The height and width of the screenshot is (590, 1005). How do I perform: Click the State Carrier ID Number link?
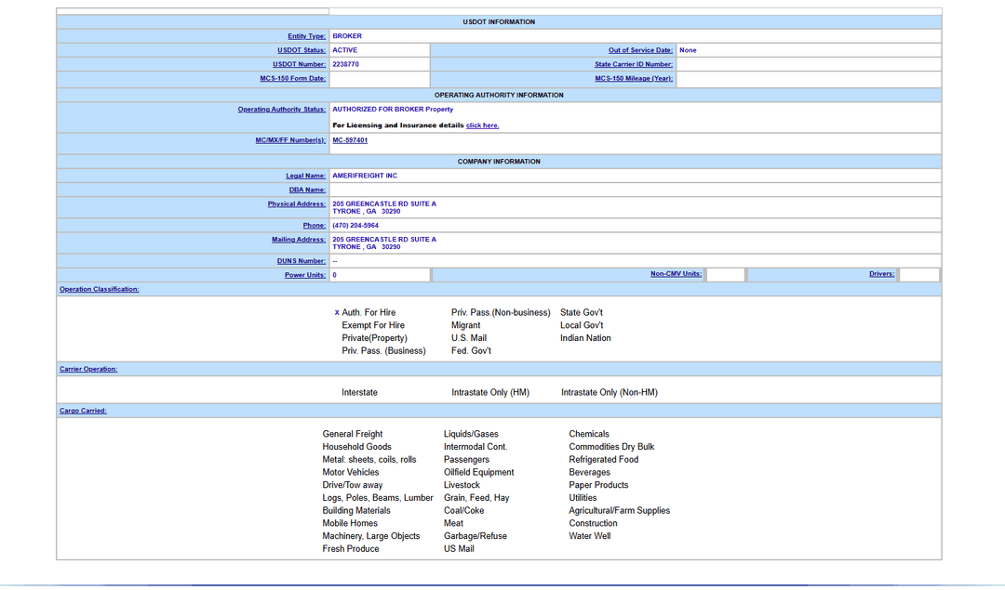[x=634, y=65]
